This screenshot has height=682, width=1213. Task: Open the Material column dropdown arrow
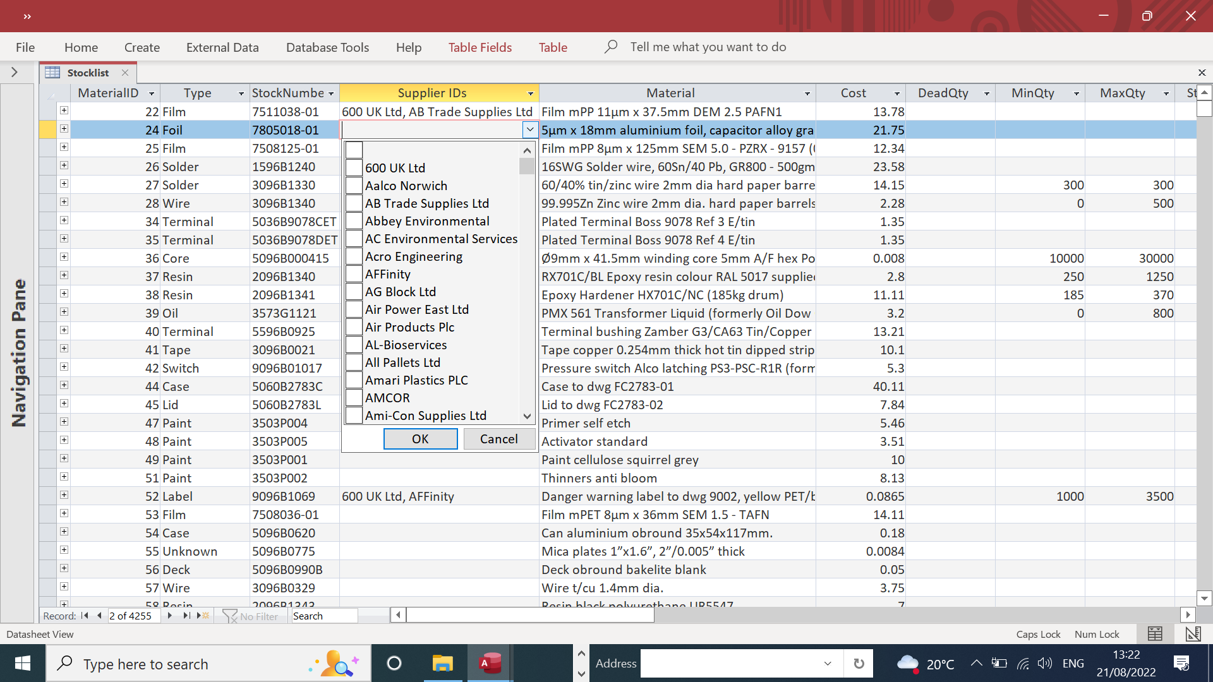pos(807,93)
